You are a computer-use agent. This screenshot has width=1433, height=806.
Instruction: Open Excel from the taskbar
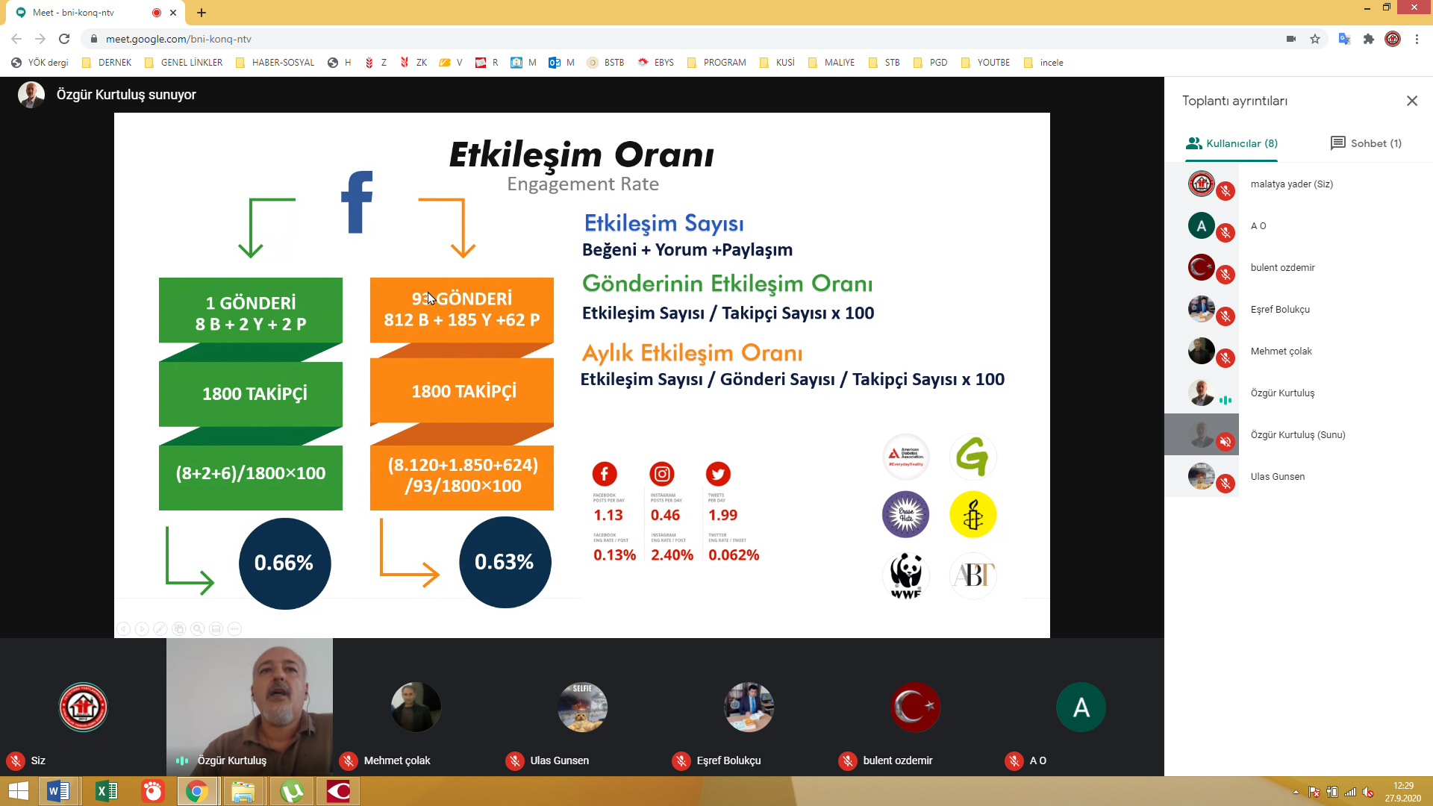[x=107, y=791]
